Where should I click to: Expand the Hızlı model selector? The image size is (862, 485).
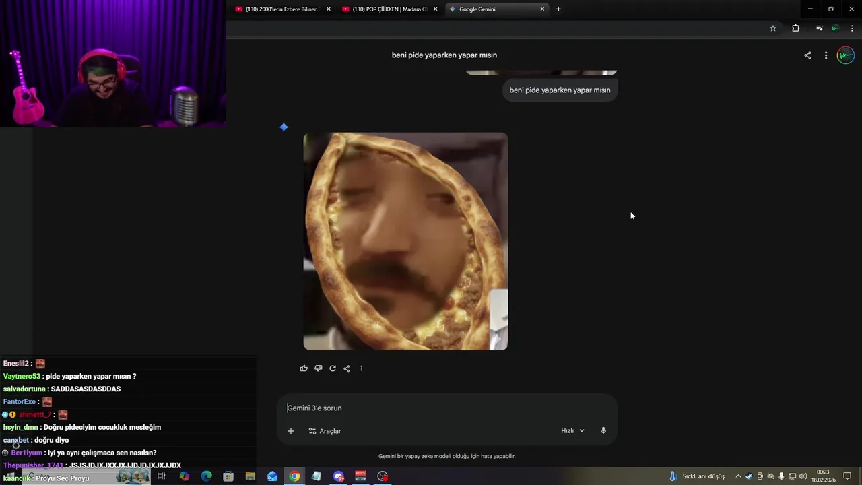pyautogui.click(x=572, y=431)
